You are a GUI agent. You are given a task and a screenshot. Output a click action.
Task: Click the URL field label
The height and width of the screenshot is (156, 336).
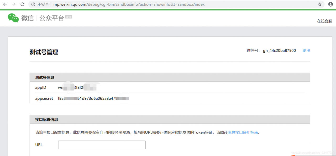click(39, 145)
